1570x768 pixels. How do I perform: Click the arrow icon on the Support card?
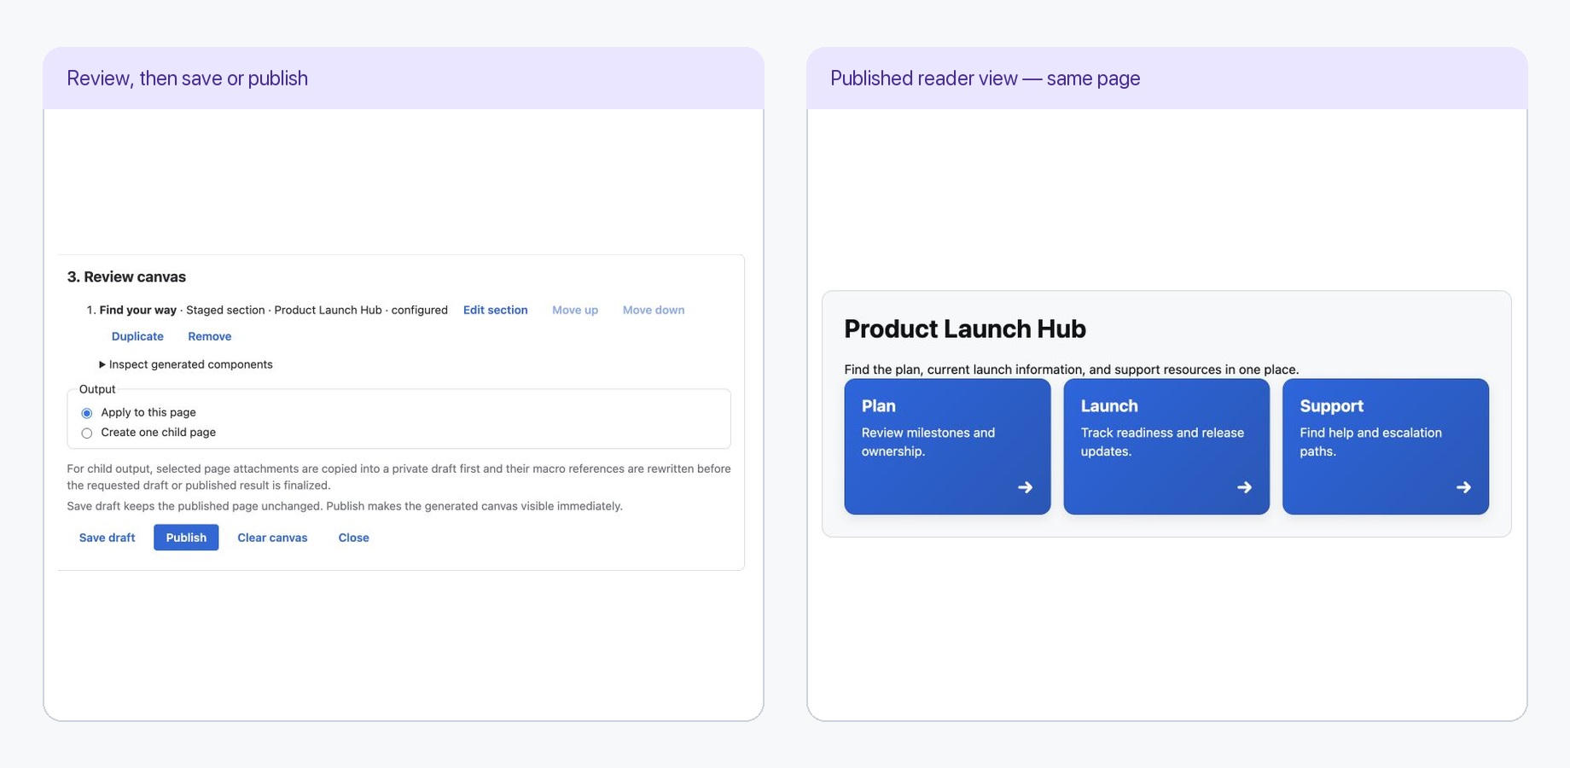coord(1463,487)
